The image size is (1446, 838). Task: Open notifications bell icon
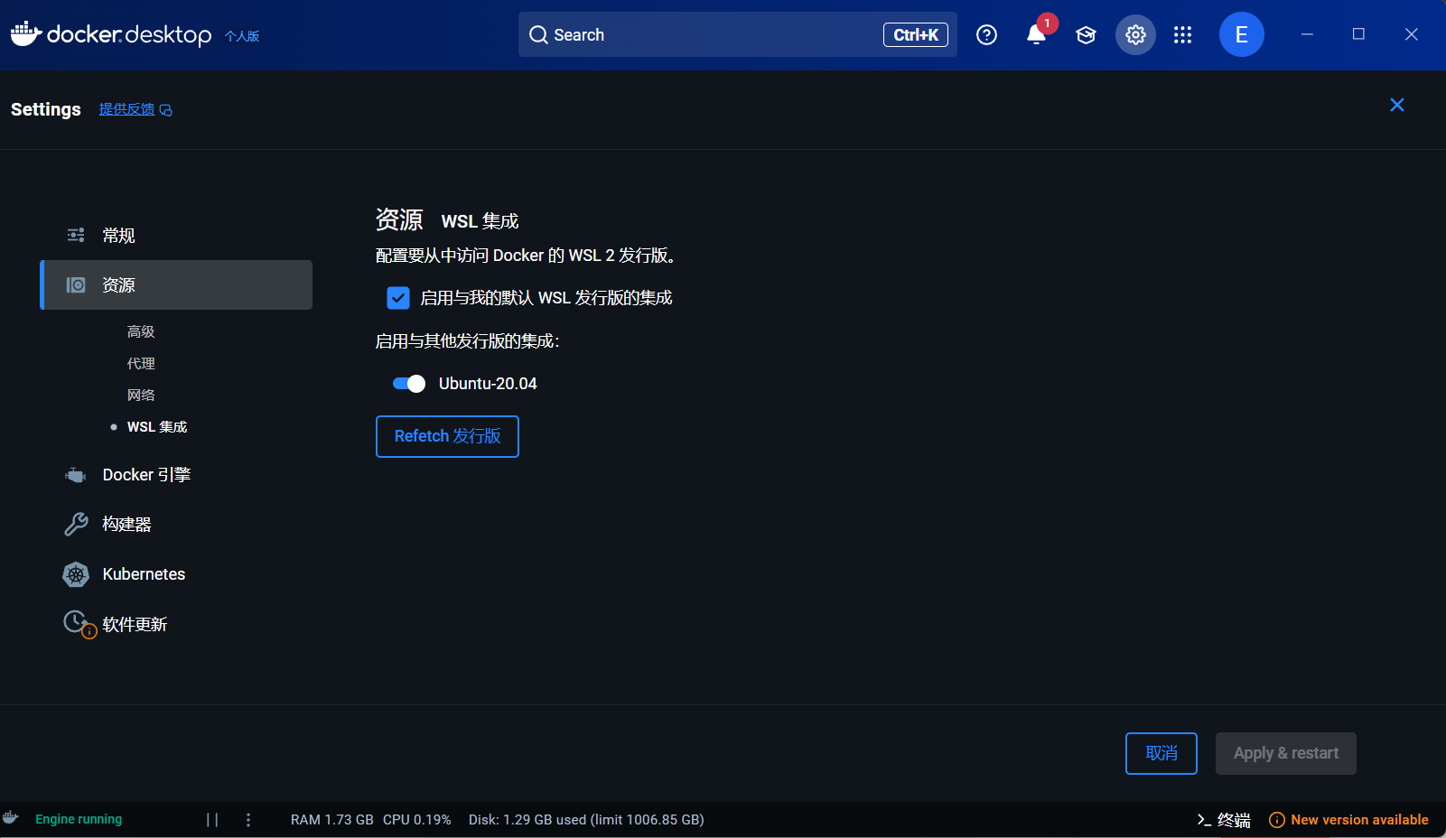tap(1037, 35)
